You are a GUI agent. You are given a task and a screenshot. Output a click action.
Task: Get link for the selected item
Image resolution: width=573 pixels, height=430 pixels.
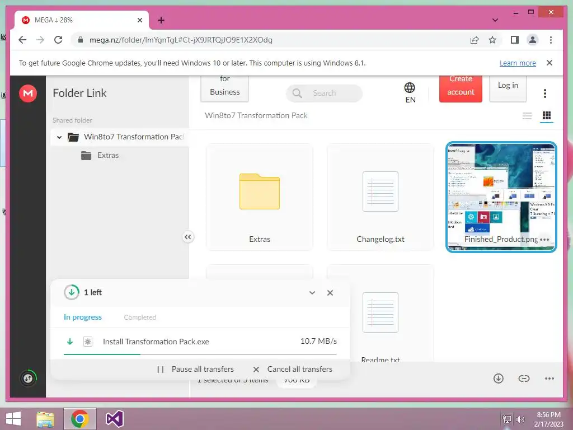(x=524, y=378)
